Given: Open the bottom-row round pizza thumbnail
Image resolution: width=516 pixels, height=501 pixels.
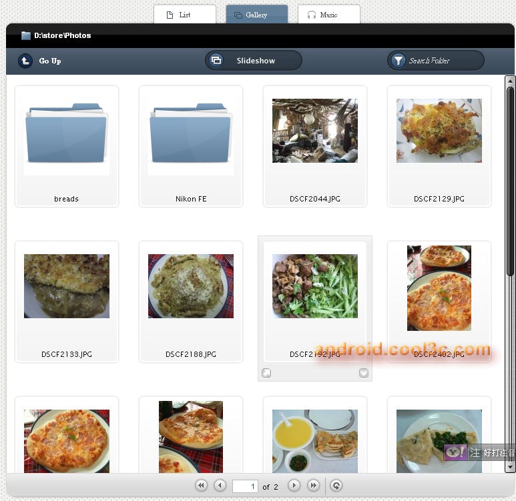Looking at the screenshot, I should (67, 441).
